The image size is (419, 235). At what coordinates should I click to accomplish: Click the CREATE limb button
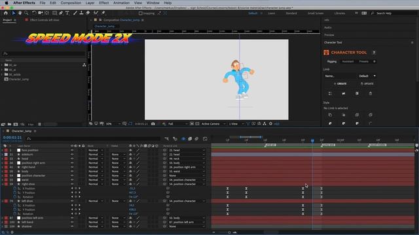coord(340,84)
